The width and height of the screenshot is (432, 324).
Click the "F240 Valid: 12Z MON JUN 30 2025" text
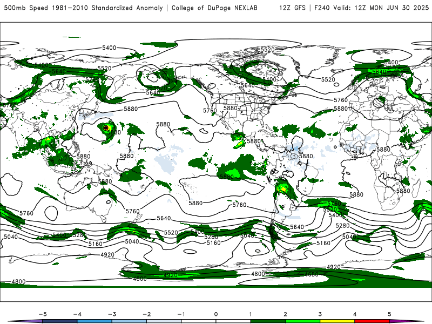coord(372,8)
